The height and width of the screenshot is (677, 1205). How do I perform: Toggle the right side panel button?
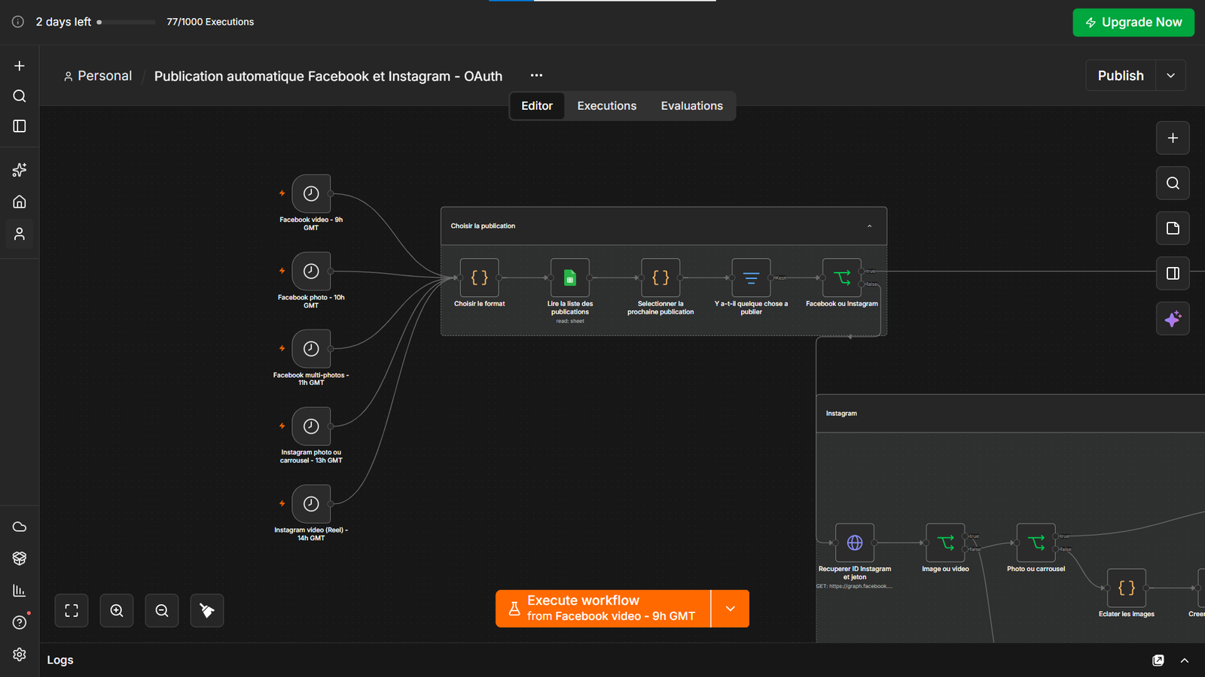(1173, 273)
